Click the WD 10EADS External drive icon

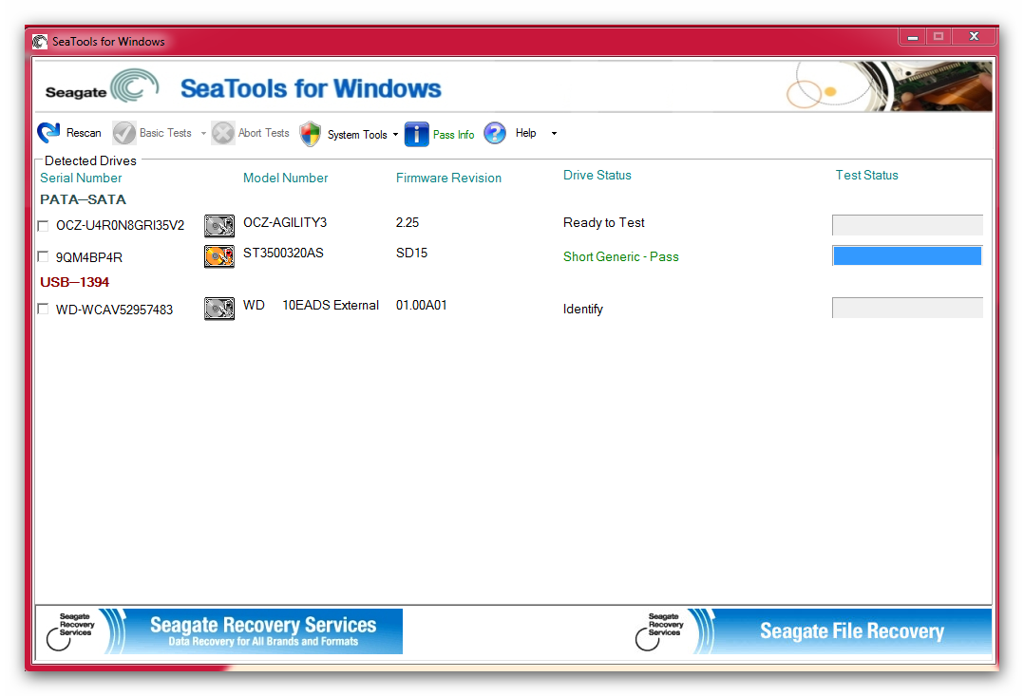pos(219,309)
